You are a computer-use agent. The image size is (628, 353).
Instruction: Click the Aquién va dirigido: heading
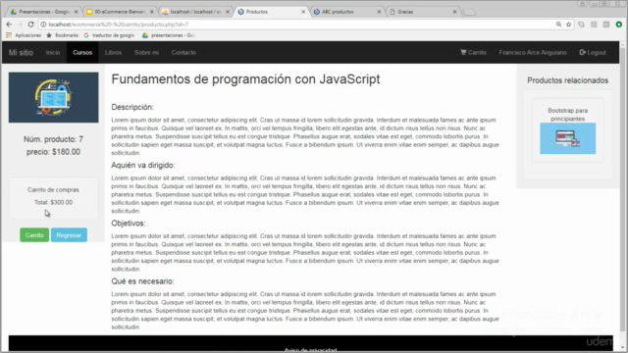click(143, 166)
